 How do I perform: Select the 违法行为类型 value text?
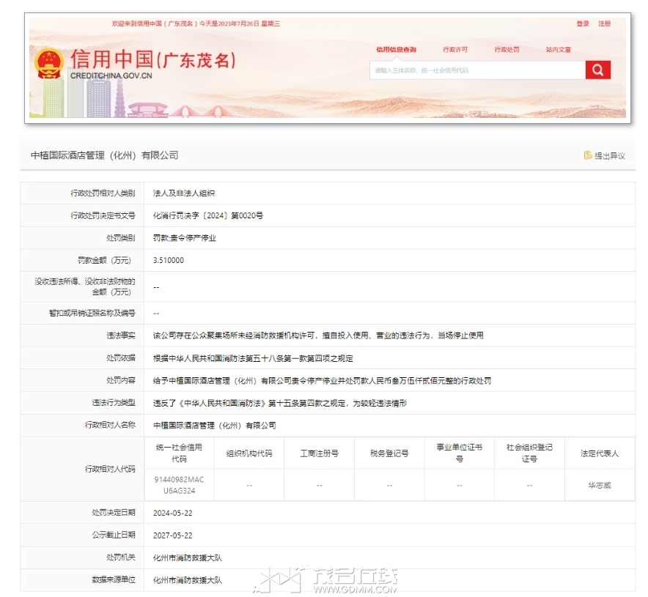[280, 403]
